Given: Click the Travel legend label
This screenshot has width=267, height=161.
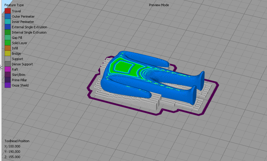Looking at the screenshot, I should tap(16, 11).
